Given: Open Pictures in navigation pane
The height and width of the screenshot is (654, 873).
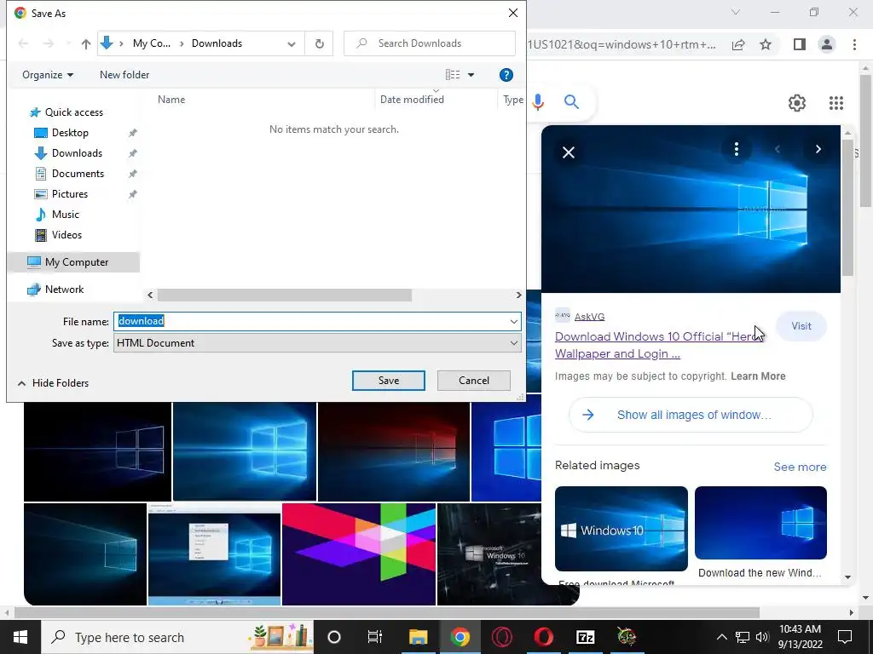Looking at the screenshot, I should point(70,194).
